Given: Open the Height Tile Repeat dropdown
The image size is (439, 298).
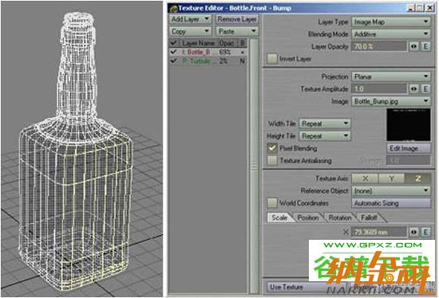Looking at the screenshot, I should [x=325, y=136].
